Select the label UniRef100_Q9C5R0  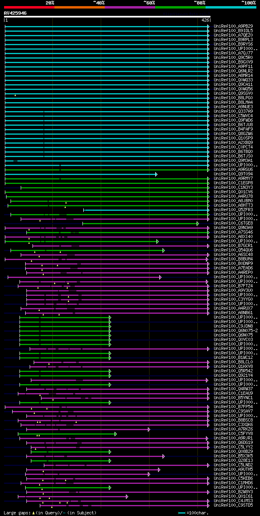(233, 58)
